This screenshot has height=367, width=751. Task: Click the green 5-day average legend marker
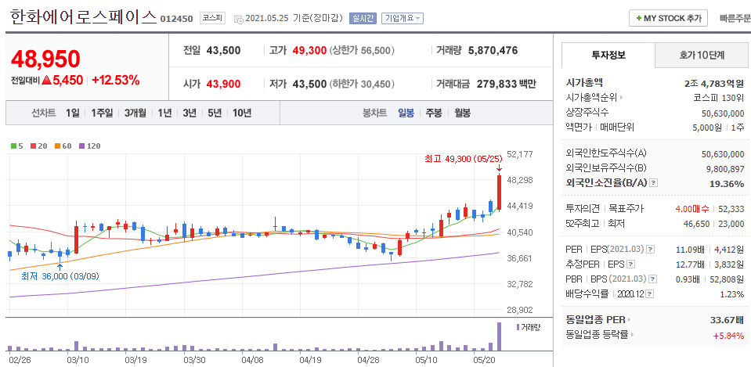point(13,146)
